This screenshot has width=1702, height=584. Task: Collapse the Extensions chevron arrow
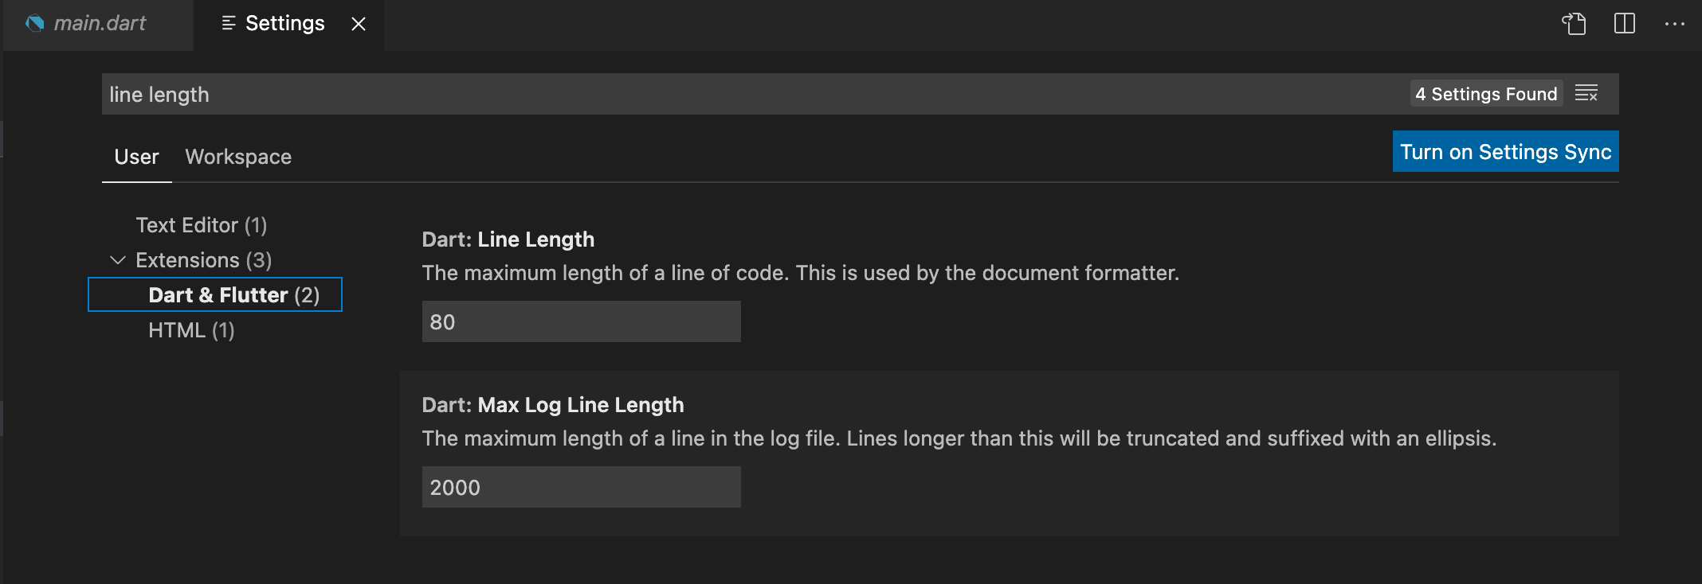tap(118, 260)
